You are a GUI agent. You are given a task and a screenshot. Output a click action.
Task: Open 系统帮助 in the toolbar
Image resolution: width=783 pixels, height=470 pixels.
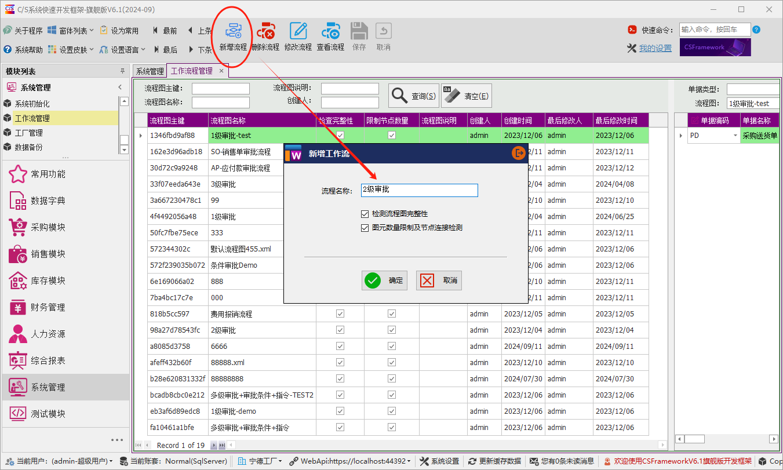23,50
